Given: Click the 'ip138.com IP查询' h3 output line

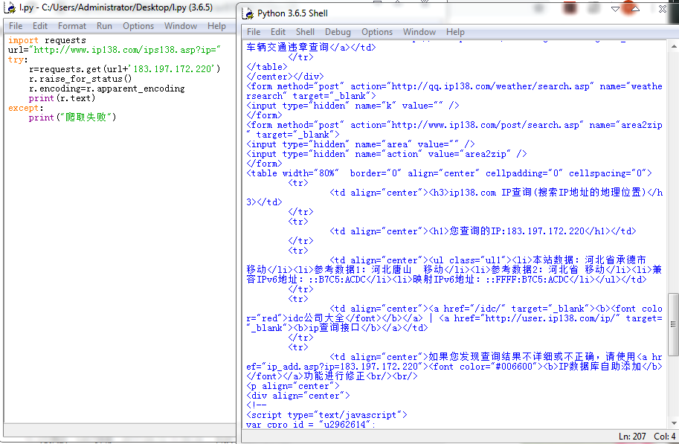Looking at the screenshot, I should click(496, 193).
